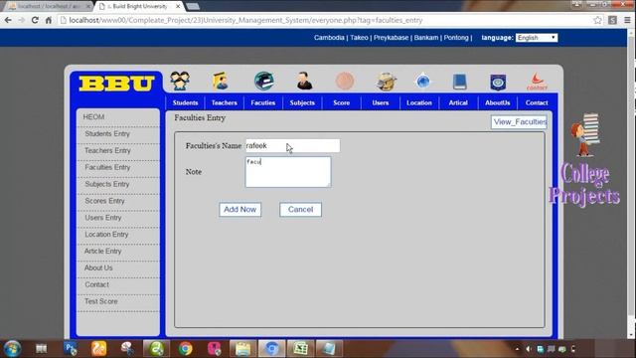Click the Add Now button

coord(240,210)
